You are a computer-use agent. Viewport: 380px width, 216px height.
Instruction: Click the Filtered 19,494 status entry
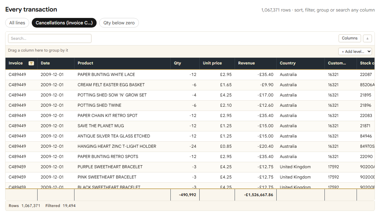pos(60,206)
